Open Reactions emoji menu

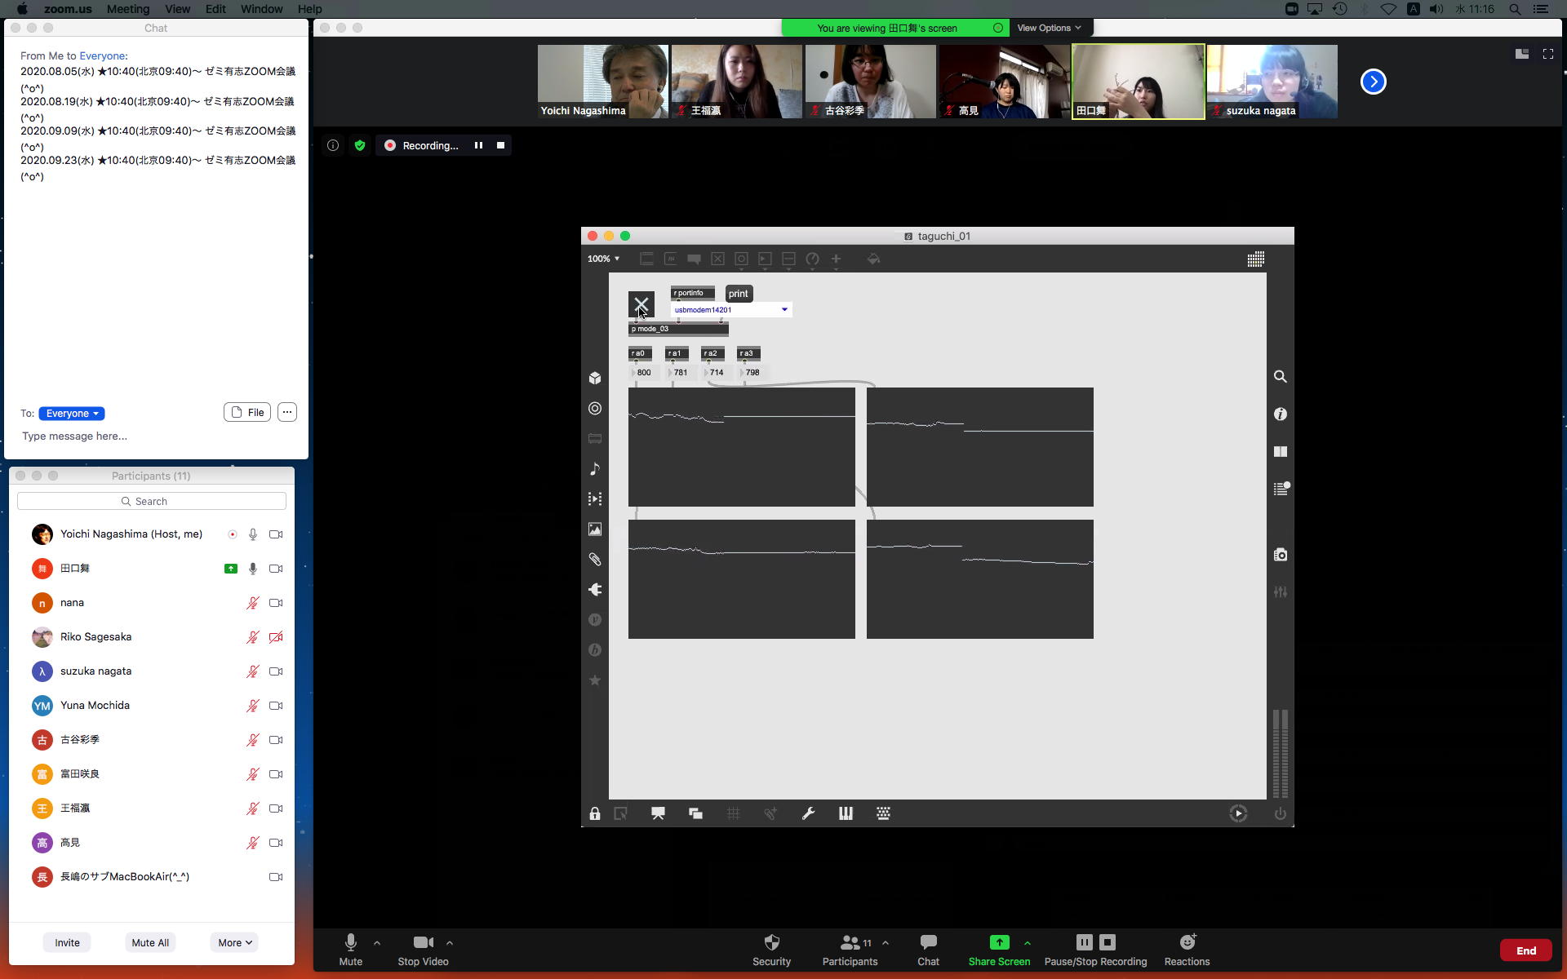point(1187,942)
